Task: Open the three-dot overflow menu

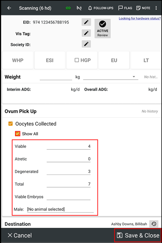Action: 156,8
